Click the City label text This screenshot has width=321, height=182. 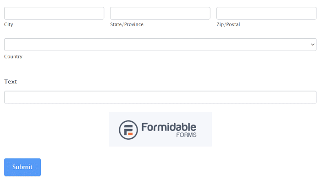(9, 24)
